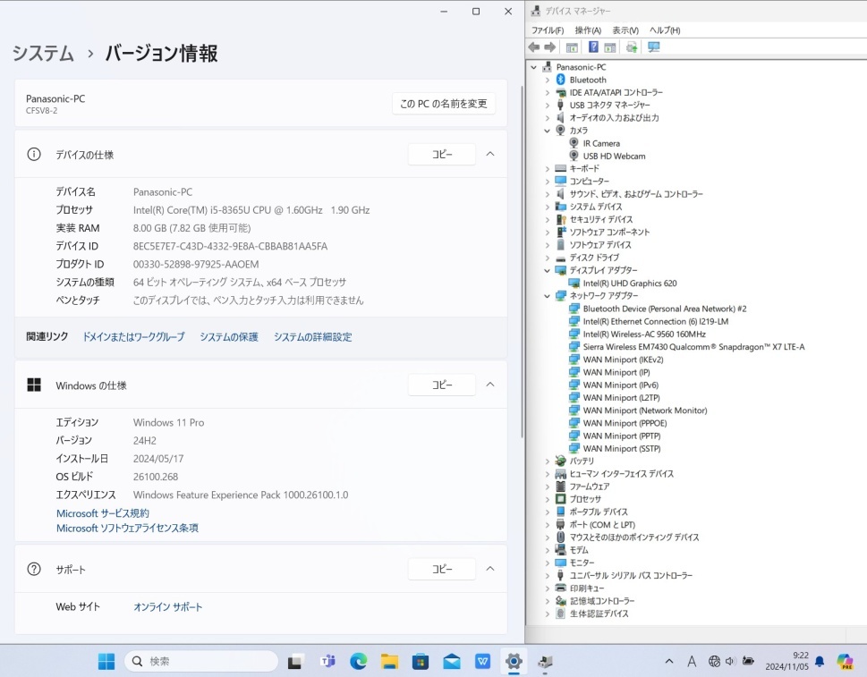Viewport: 867px width, 677px height.
Task: Click the Forward arrow in Device Manager toolbar
Action: (549, 47)
